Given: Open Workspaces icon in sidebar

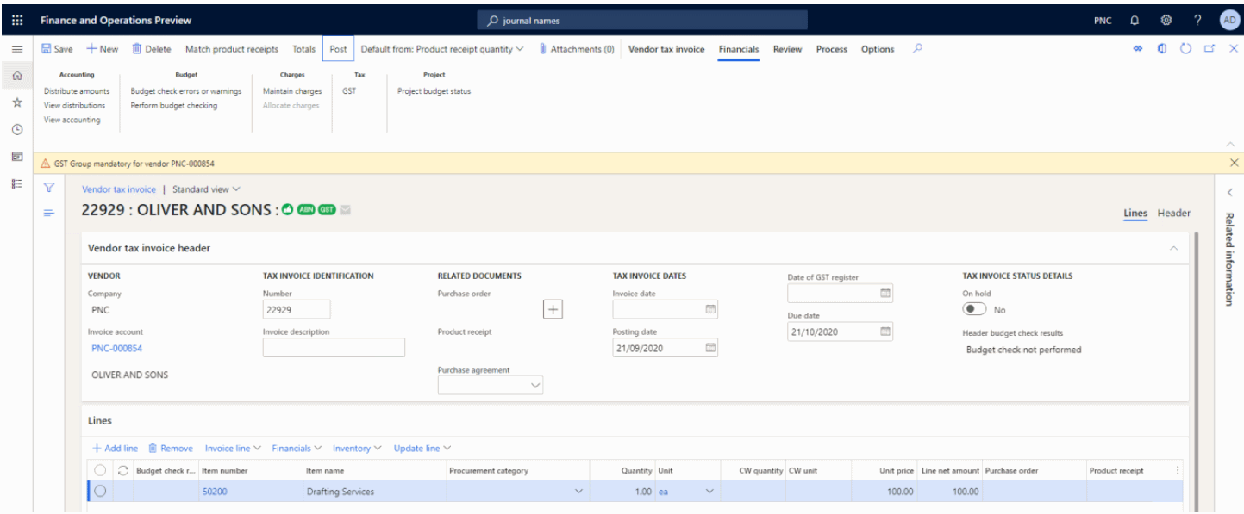Looking at the screenshot, I should point(16,157).
